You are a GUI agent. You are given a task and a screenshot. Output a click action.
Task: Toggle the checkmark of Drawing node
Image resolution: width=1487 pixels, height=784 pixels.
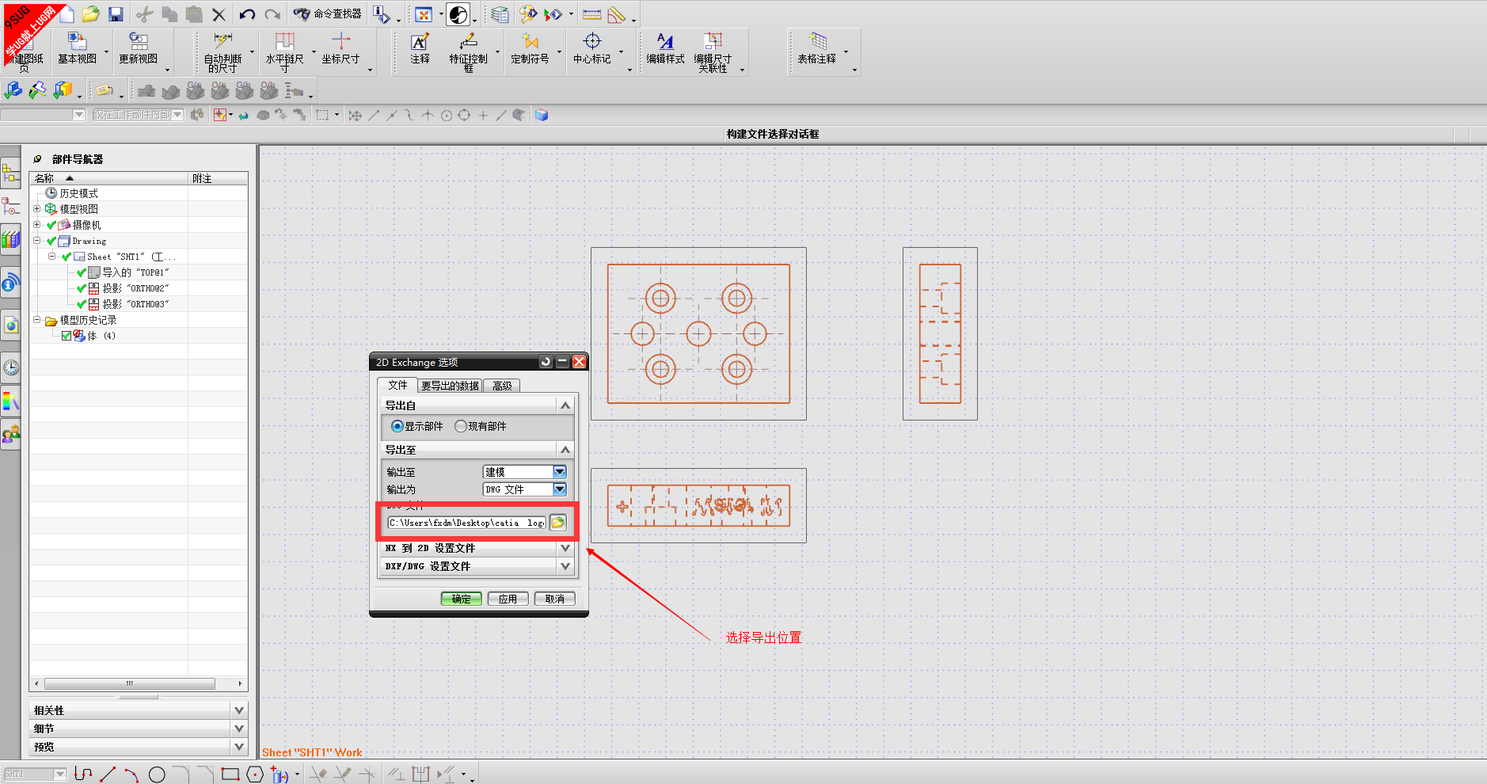tap(51, 241)
